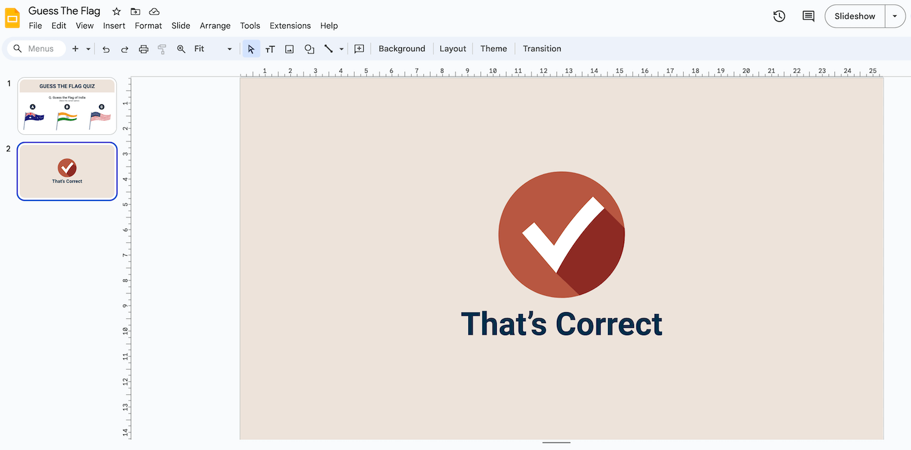
Task: Star the Guess The Flag presentation
Action: 117,12
